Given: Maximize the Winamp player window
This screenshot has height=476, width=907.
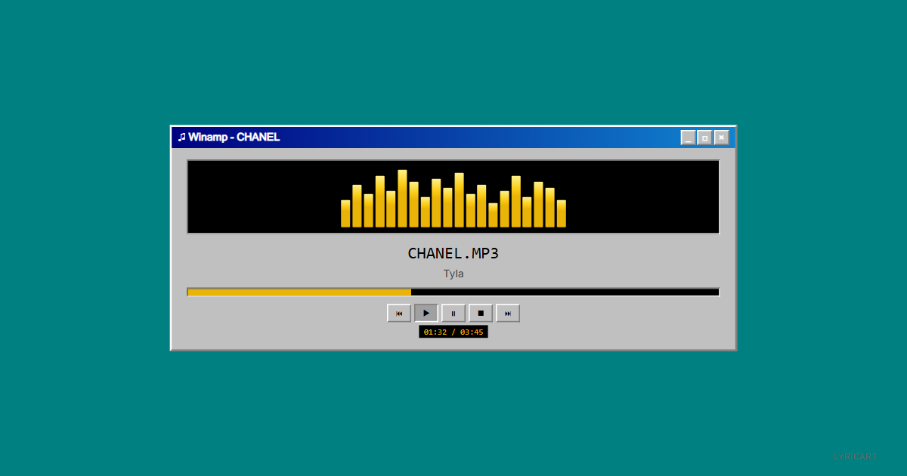Looking at the screenshot, I should (704, 137).
